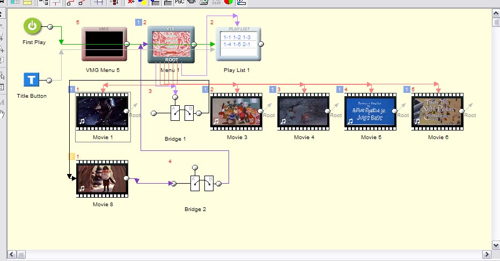500x261 pixels.
Task: Click the blue dashed spacing toolbar icon
Action: tap(99, 2)
